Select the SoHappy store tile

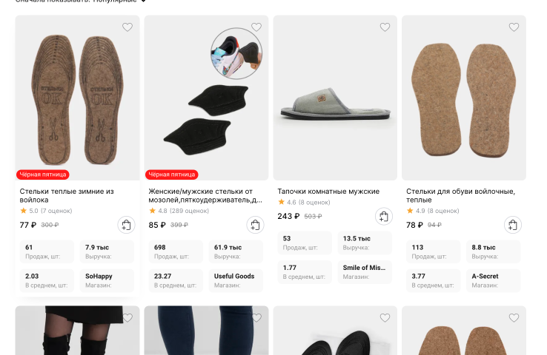(107, 280)
